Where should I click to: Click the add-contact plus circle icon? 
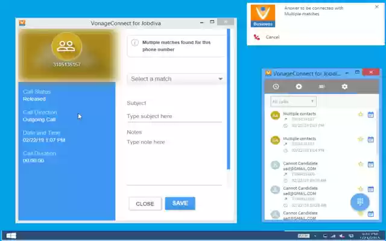[299, 87]
